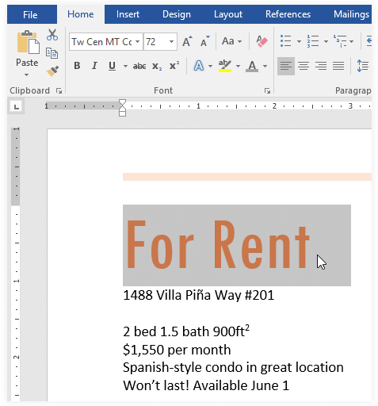
Task: Decrease font size with the Shrink Font icon
Action: click(x=204, y=41)
